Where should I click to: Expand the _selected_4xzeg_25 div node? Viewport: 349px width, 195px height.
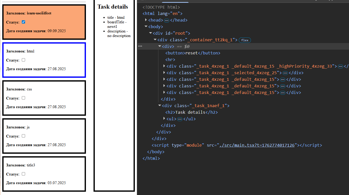164,73
